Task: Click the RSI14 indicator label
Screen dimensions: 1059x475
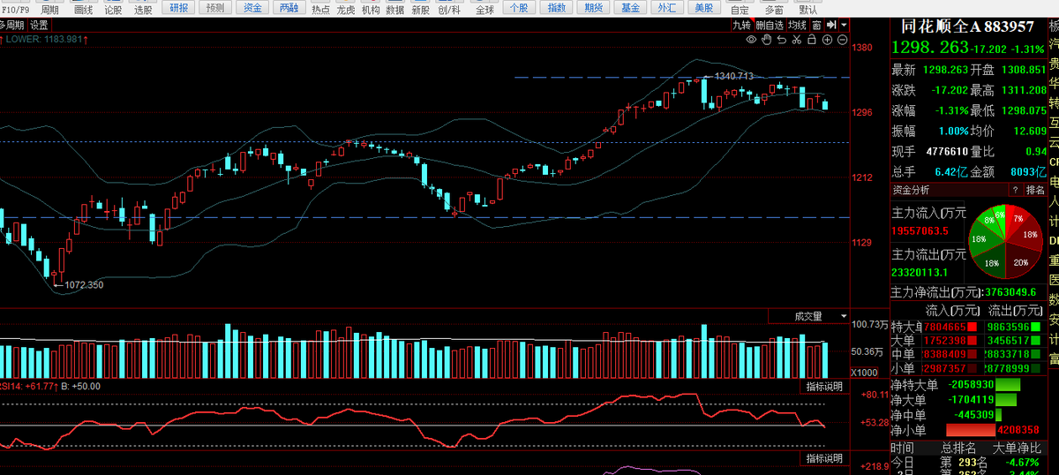Action: tap(30, 386)
